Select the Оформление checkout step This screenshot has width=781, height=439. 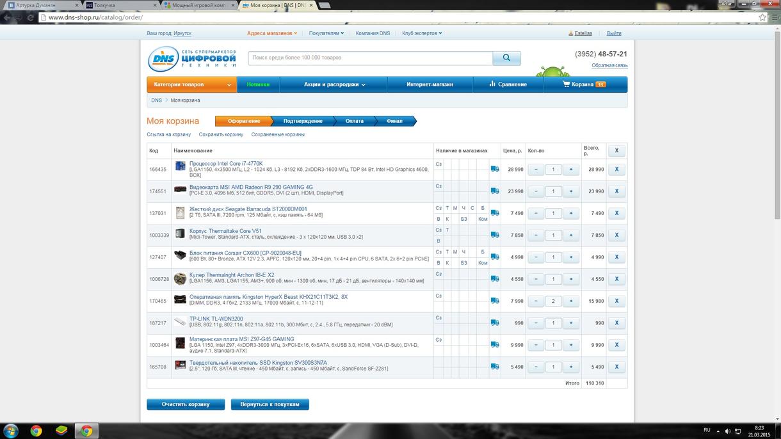click(x=244, y=121)
